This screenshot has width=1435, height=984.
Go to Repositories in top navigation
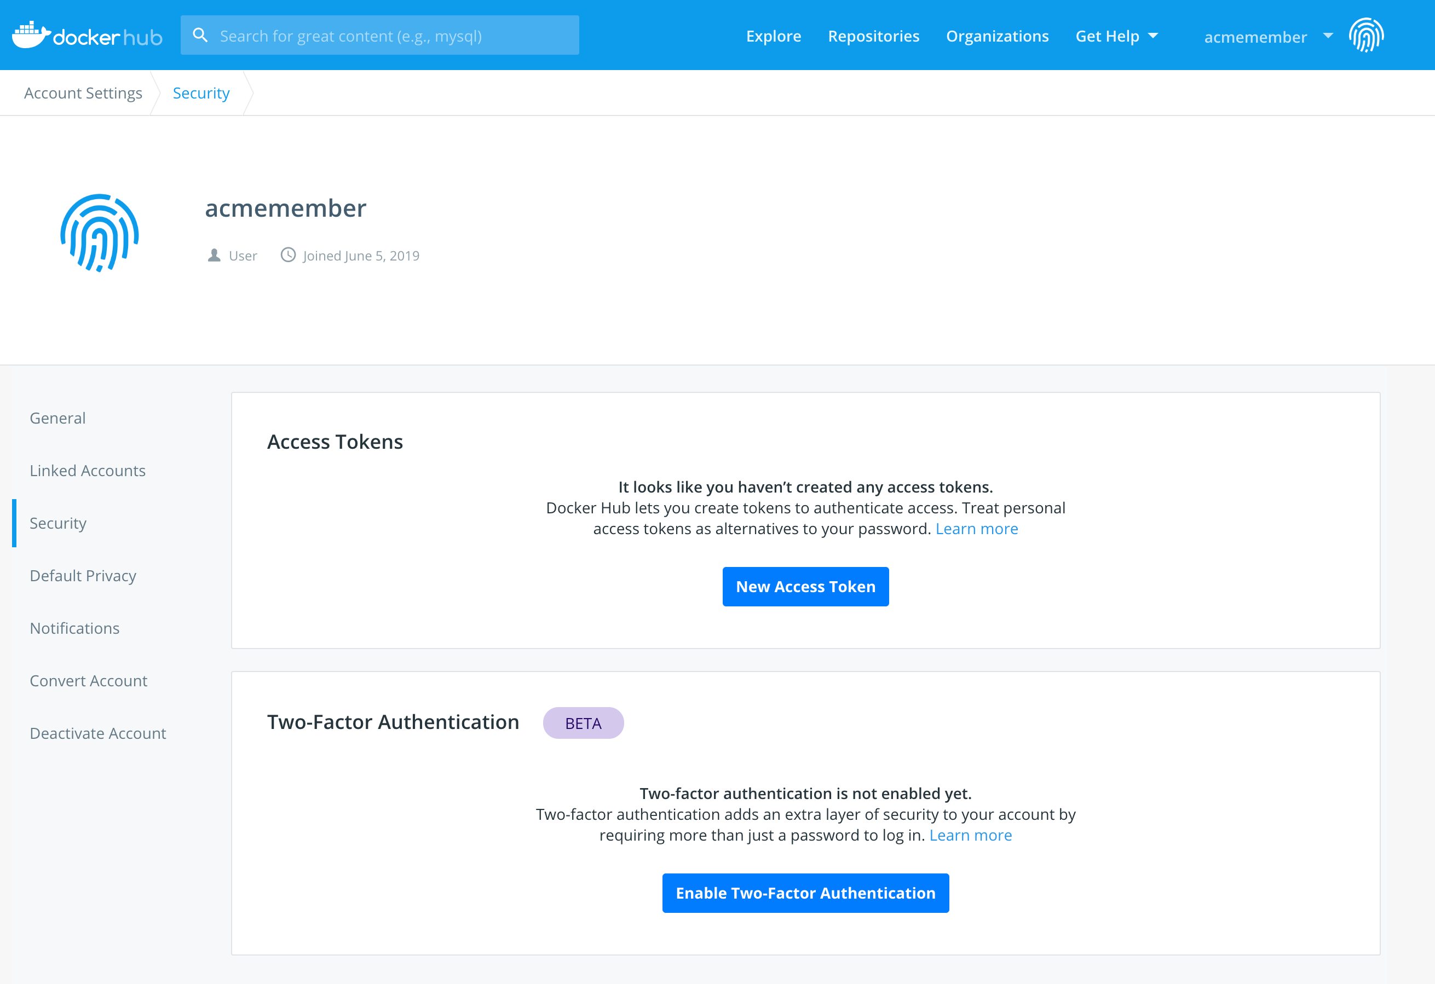[873, 37]
